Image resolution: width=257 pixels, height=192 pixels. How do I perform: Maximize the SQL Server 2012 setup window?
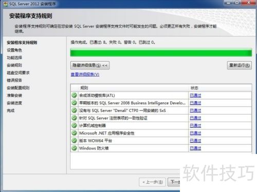237,3
